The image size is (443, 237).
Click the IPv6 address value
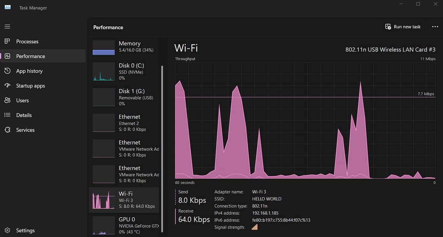click(281, 220)
